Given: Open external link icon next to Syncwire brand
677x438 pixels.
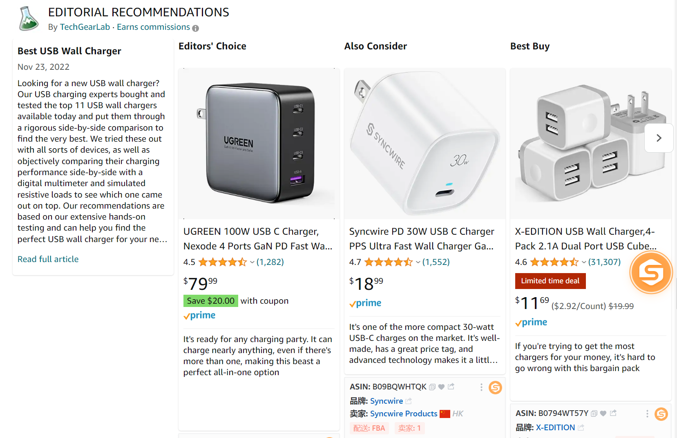Looking at the screenshot, I should [409, 401].
